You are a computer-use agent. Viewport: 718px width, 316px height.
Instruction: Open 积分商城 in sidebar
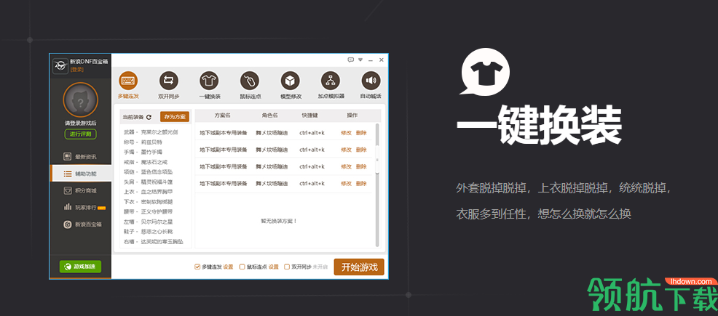click(81, 190)
